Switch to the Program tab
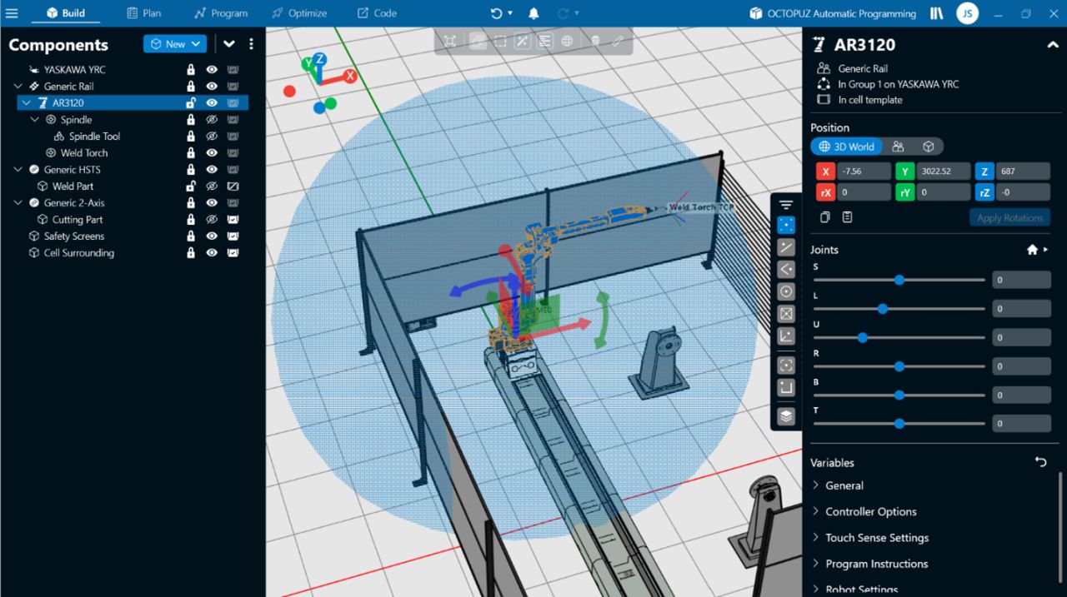 point(221,13)
